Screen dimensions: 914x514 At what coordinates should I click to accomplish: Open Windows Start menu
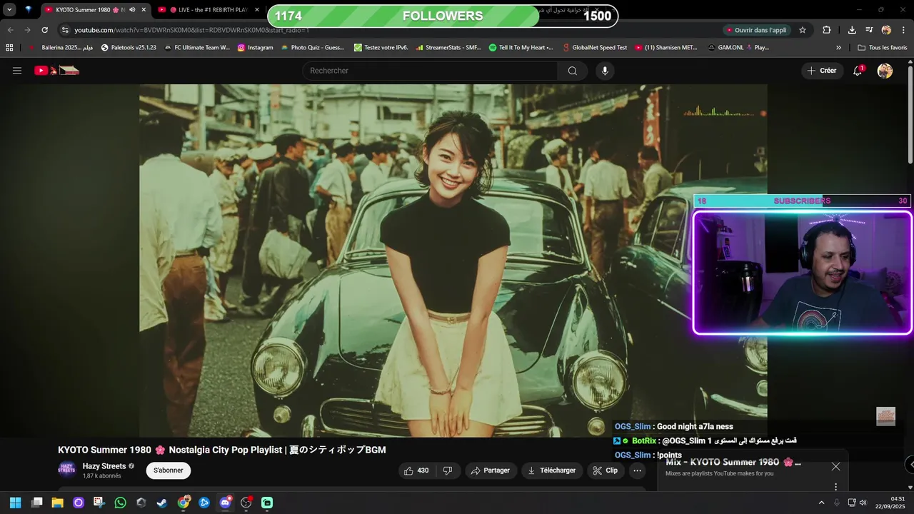tap(15, 503)
